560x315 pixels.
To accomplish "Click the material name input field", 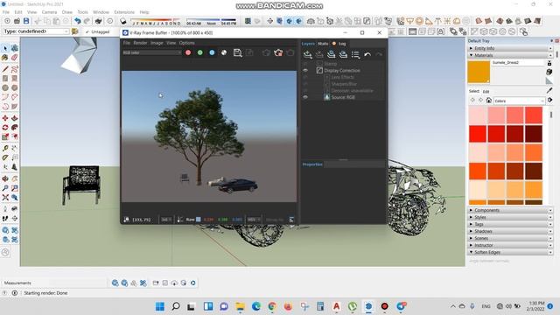I will [x=518, y=62].
